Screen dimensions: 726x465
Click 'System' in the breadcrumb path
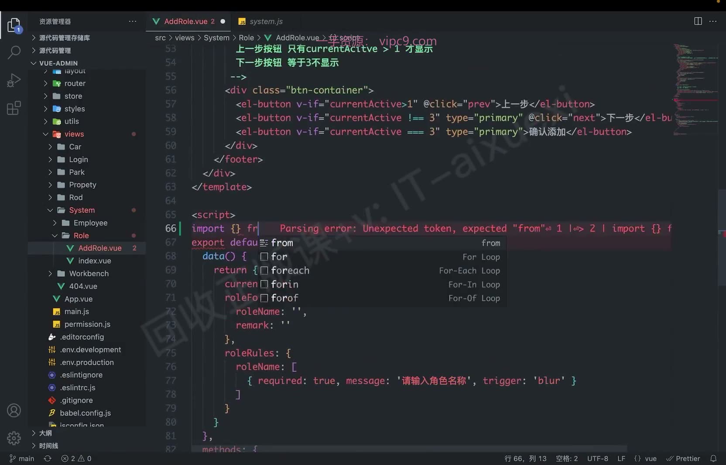point(216,38)
